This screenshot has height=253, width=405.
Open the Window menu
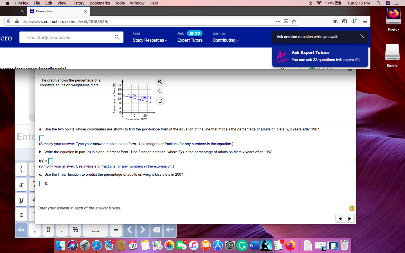[x=137, y=3]
